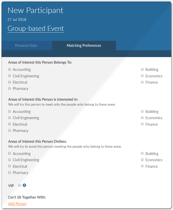Open the Group-based Event link
Image resolution: width=173 pixels, height=210 pixels.
click(x=35, y=28)
